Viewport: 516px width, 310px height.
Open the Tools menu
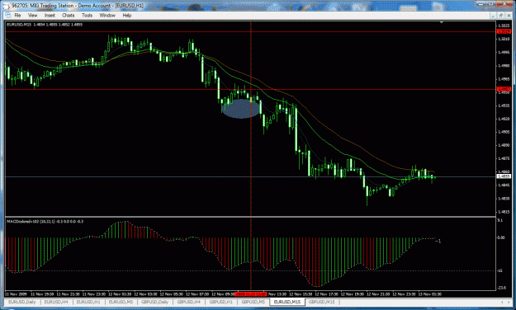coord(87,15)
